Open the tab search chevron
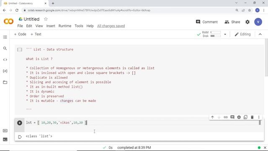The height and width of the screenshot is (151, 268). (x=236, y=3)
